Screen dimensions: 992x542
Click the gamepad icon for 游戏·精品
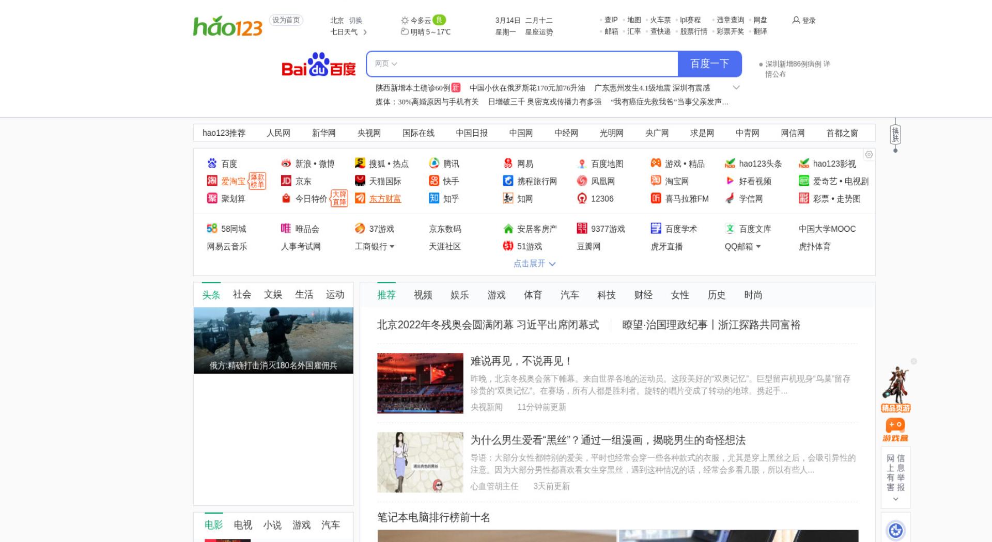click(x=656, y=163)
